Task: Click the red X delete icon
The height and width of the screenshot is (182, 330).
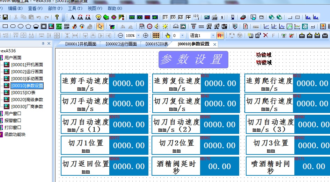Action: pos(266,36)
